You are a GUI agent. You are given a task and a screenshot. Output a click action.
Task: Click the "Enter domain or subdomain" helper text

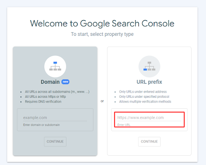pos(41,125)
